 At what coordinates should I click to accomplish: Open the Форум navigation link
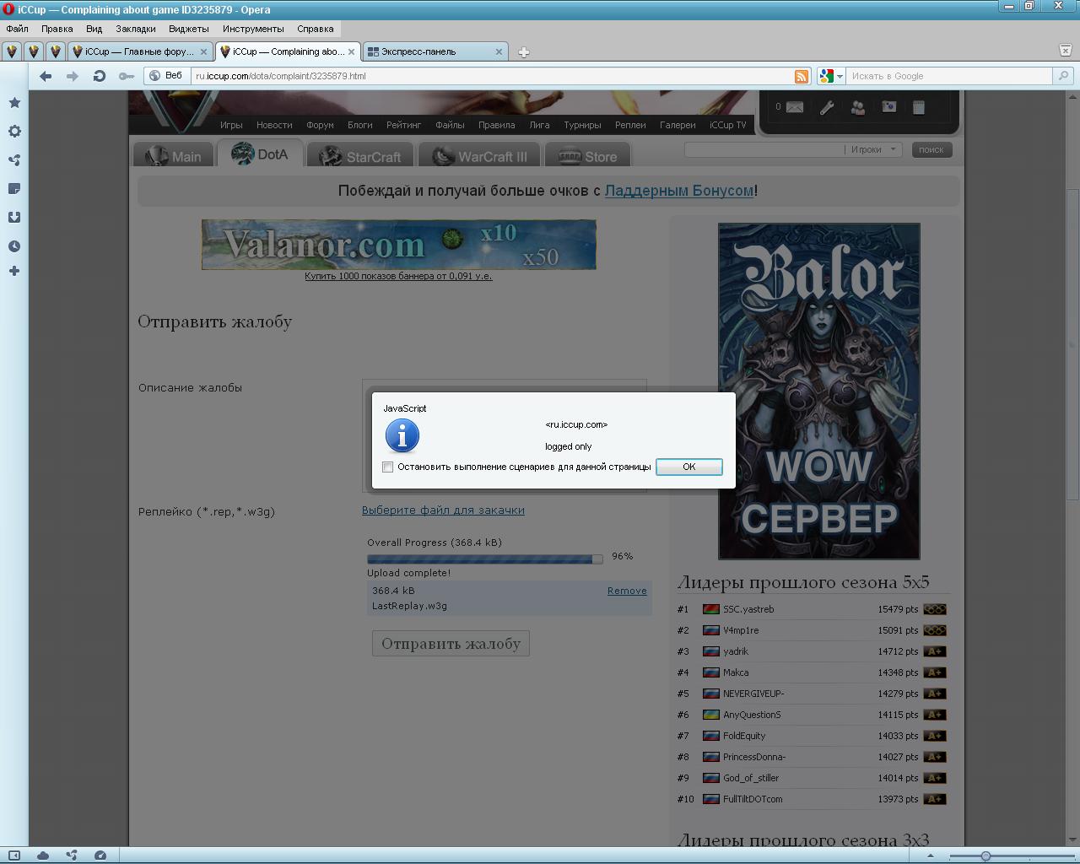click(x=320, y=125)
